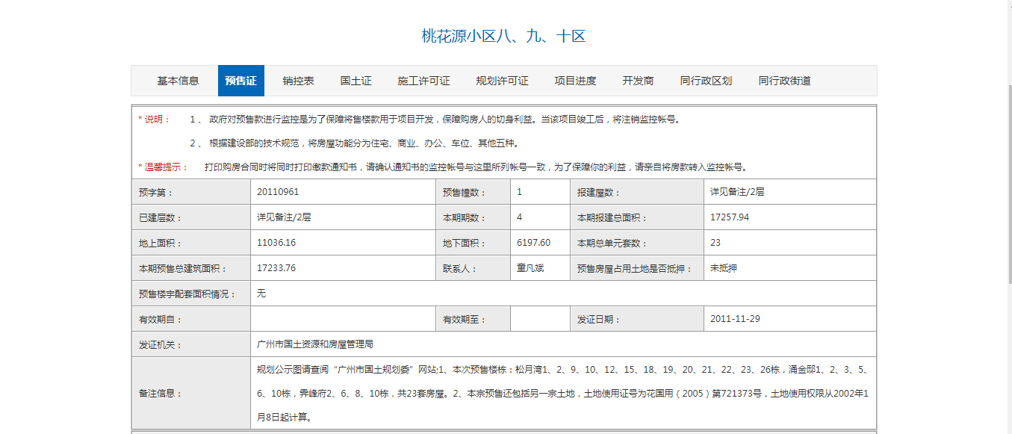The height and width of the screenshot is (434, 1012).
Task: Click the 备注信息 remarks text block
Action: 563,393
